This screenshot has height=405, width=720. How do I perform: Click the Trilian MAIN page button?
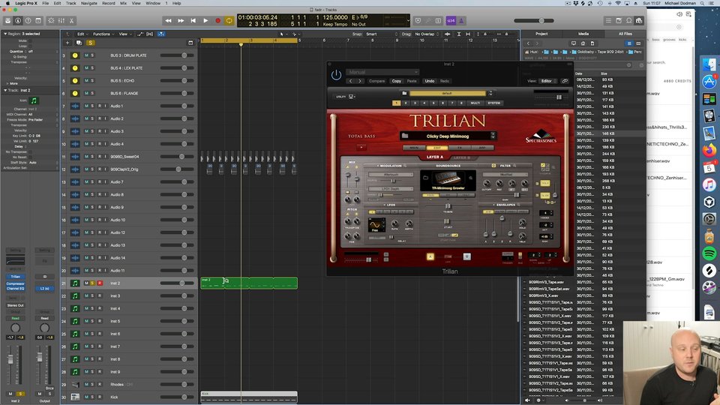(414, 148)
